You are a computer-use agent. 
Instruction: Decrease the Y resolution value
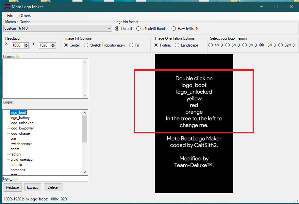click(53, 47)
